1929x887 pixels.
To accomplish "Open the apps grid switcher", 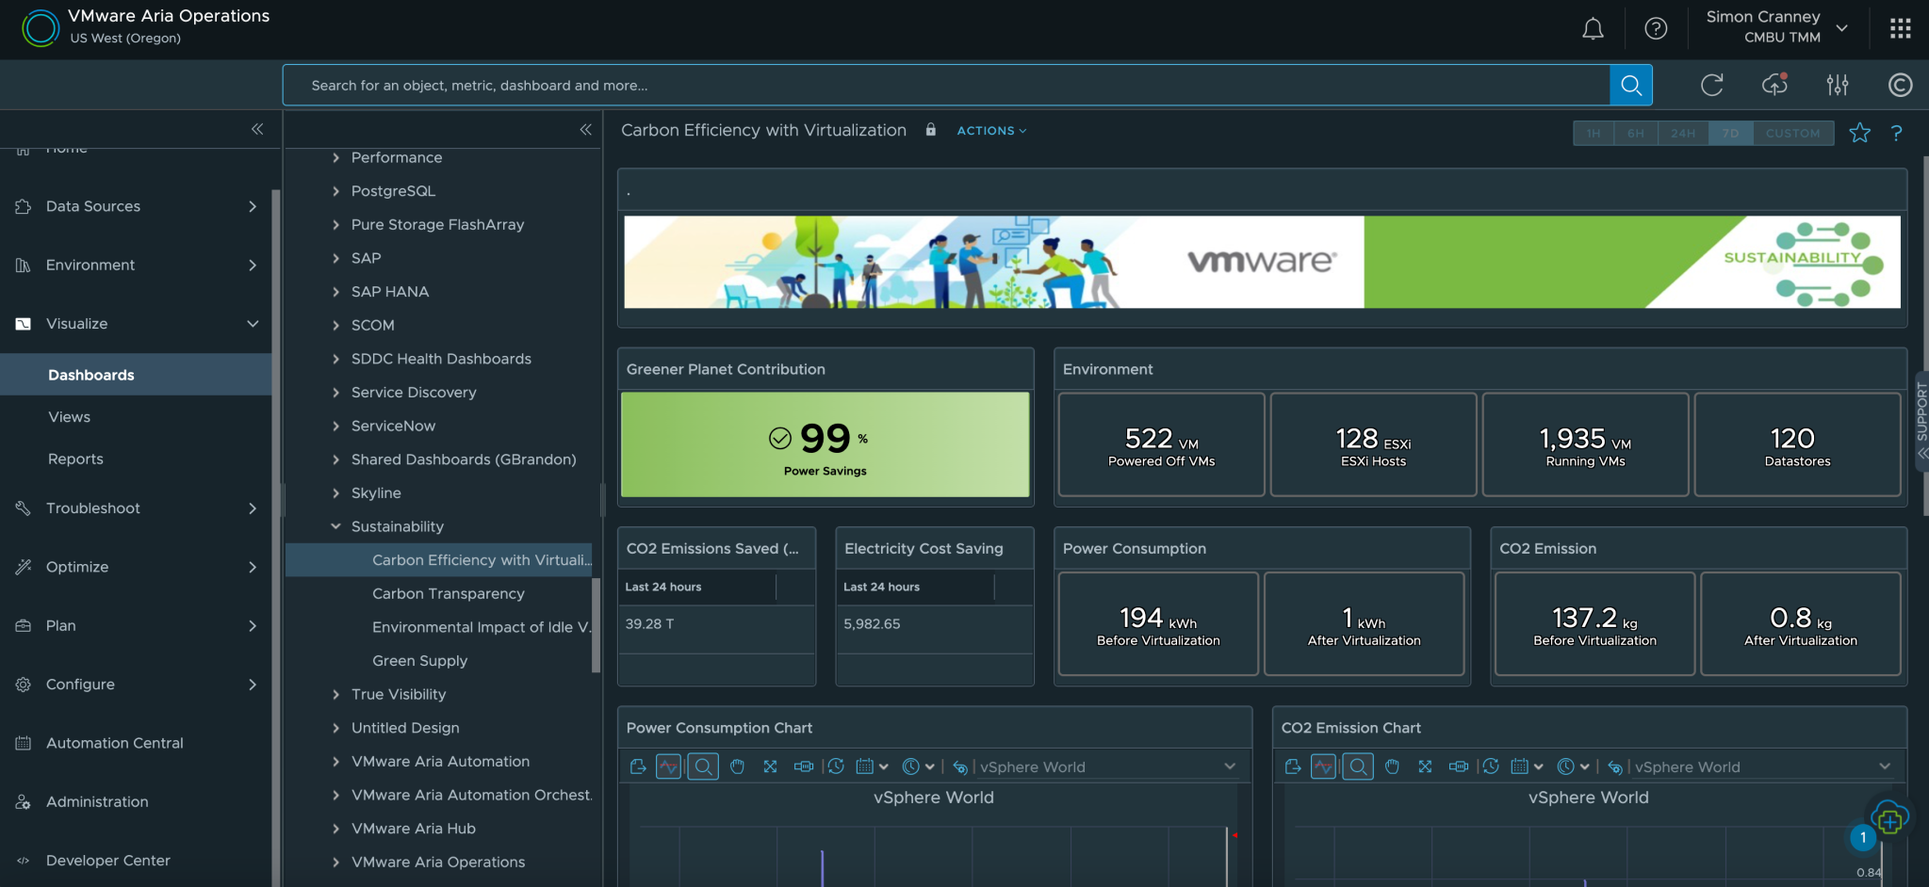I will [x=1900, y=28].
